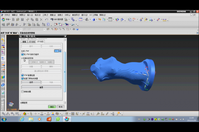The width and height of the screenshot is (199, 132).
Task: Open the 文件(F) menu
Action: click(7, 15)
